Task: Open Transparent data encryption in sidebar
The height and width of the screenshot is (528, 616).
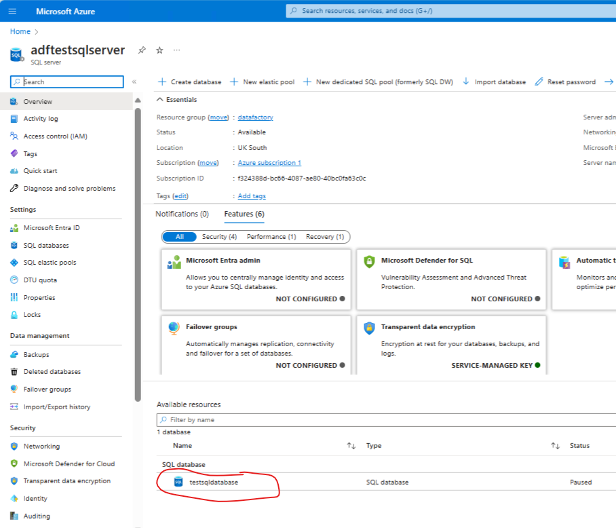Action: [x=66, y=481]
